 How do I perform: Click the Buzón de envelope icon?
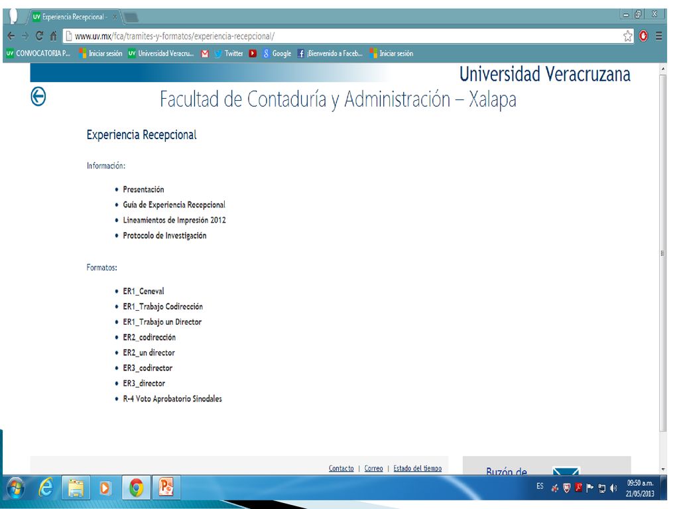pyautogui.click(x=566, y=471)
